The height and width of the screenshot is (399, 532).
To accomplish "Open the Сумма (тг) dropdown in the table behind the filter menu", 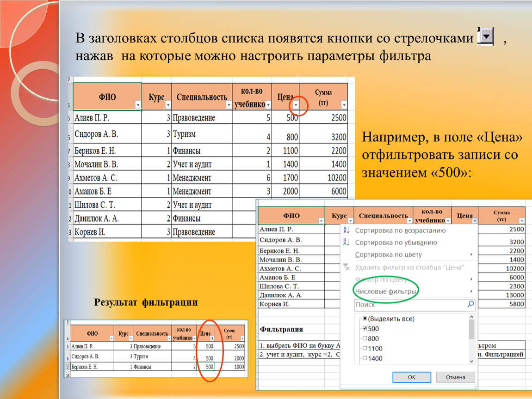I will (x=521, y=221).
